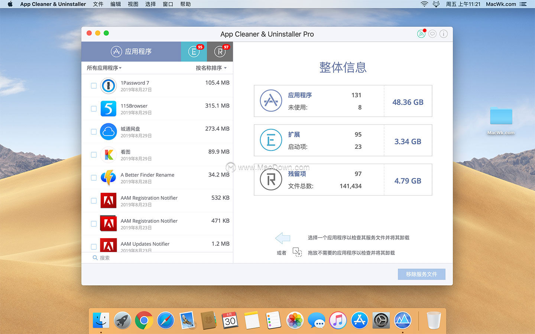Click the 48.36 GB applications size

click(x=408, y=102)
